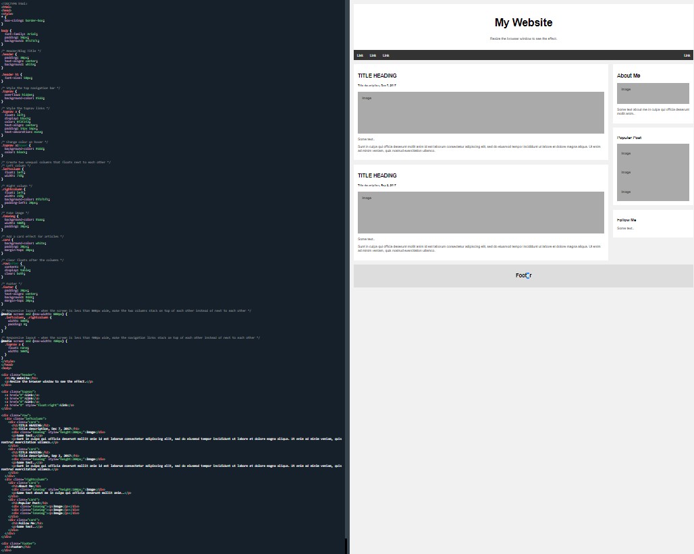Click the "Footer" area of the preview
694x554 pixels.
coord(523,275)
